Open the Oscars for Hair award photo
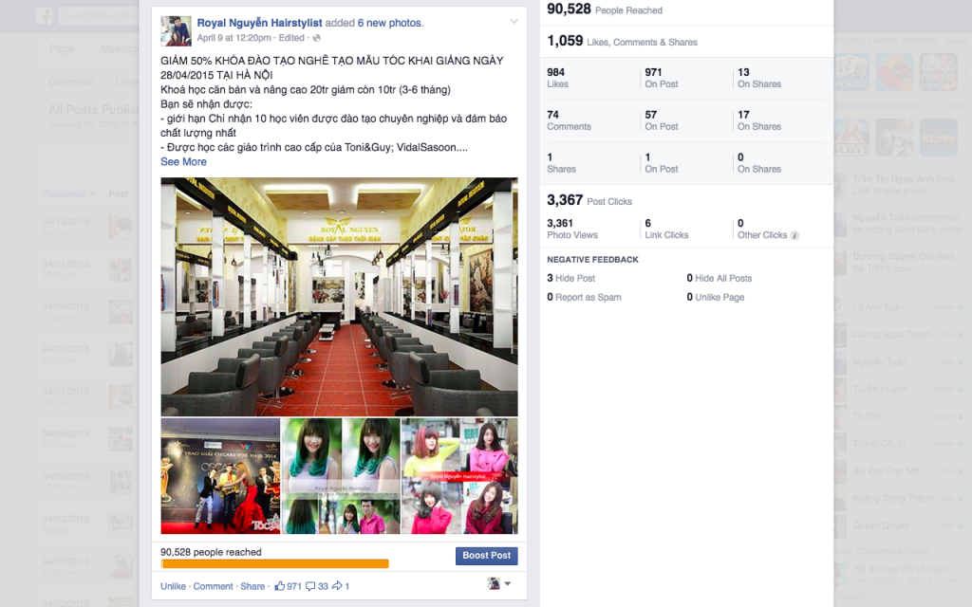Viewport: 972px width, 607px height. (x=220, y=476)
